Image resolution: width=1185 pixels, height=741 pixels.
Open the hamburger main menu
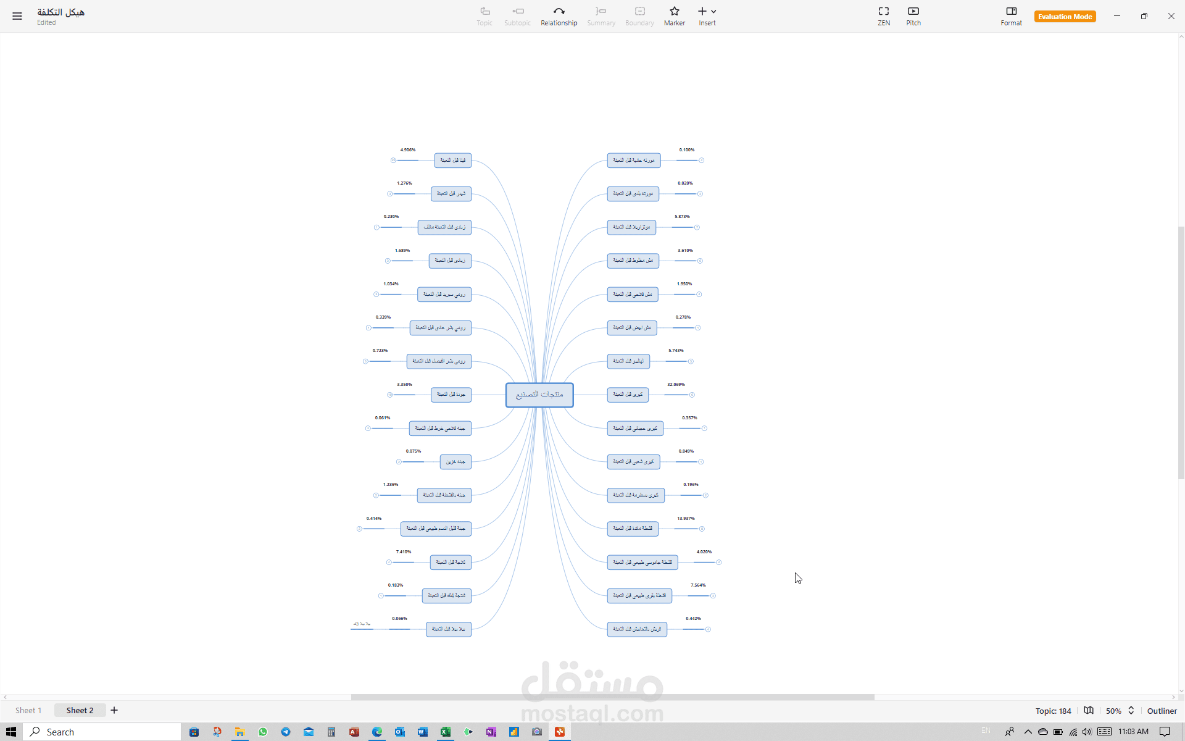click(17, 16)
